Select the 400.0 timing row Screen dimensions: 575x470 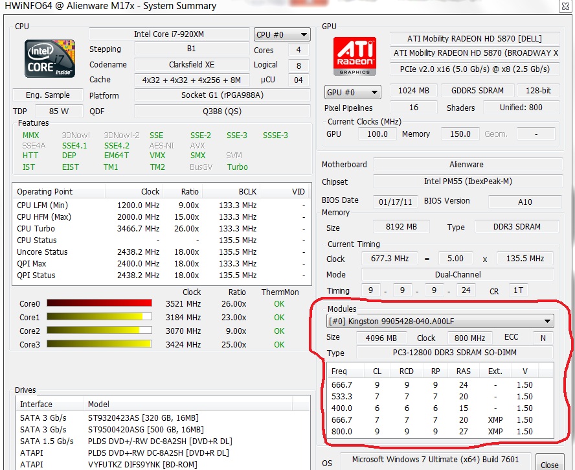coord(440,408)
